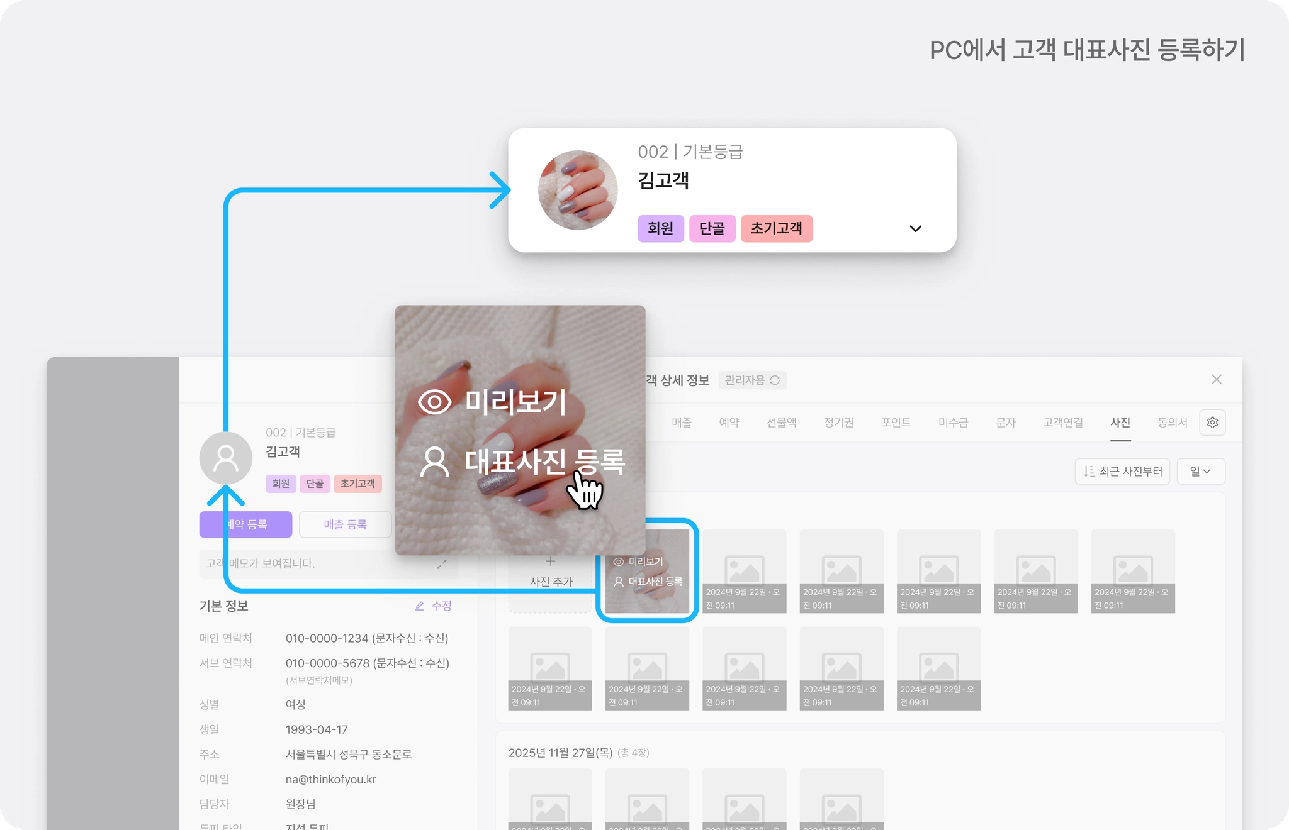Click the settings gear icon beside tabs

(1212, 423)
